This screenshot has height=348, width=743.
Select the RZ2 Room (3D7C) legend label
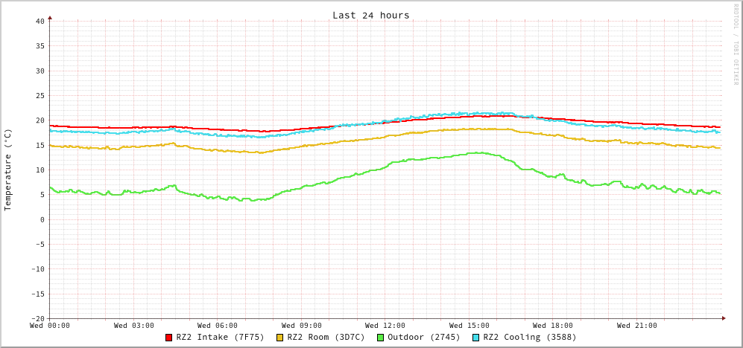pos(326,337)
